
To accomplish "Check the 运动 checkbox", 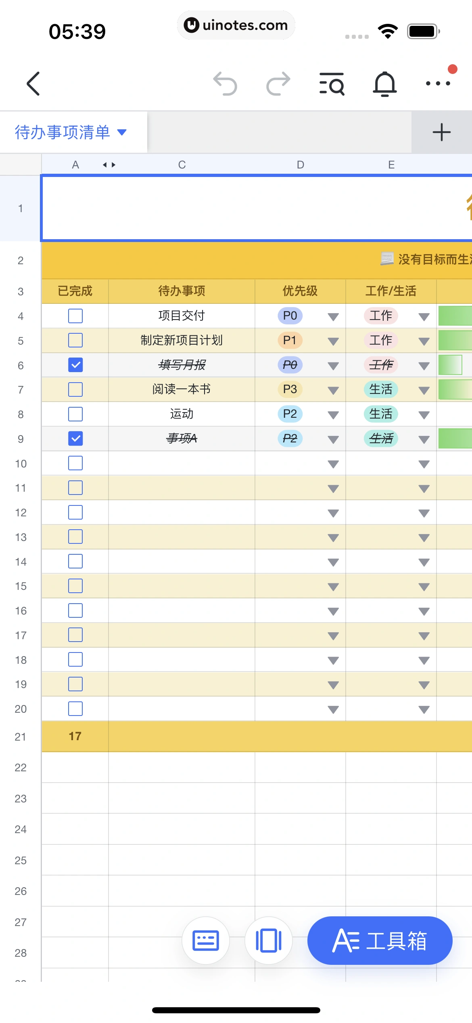I will 75,414.
